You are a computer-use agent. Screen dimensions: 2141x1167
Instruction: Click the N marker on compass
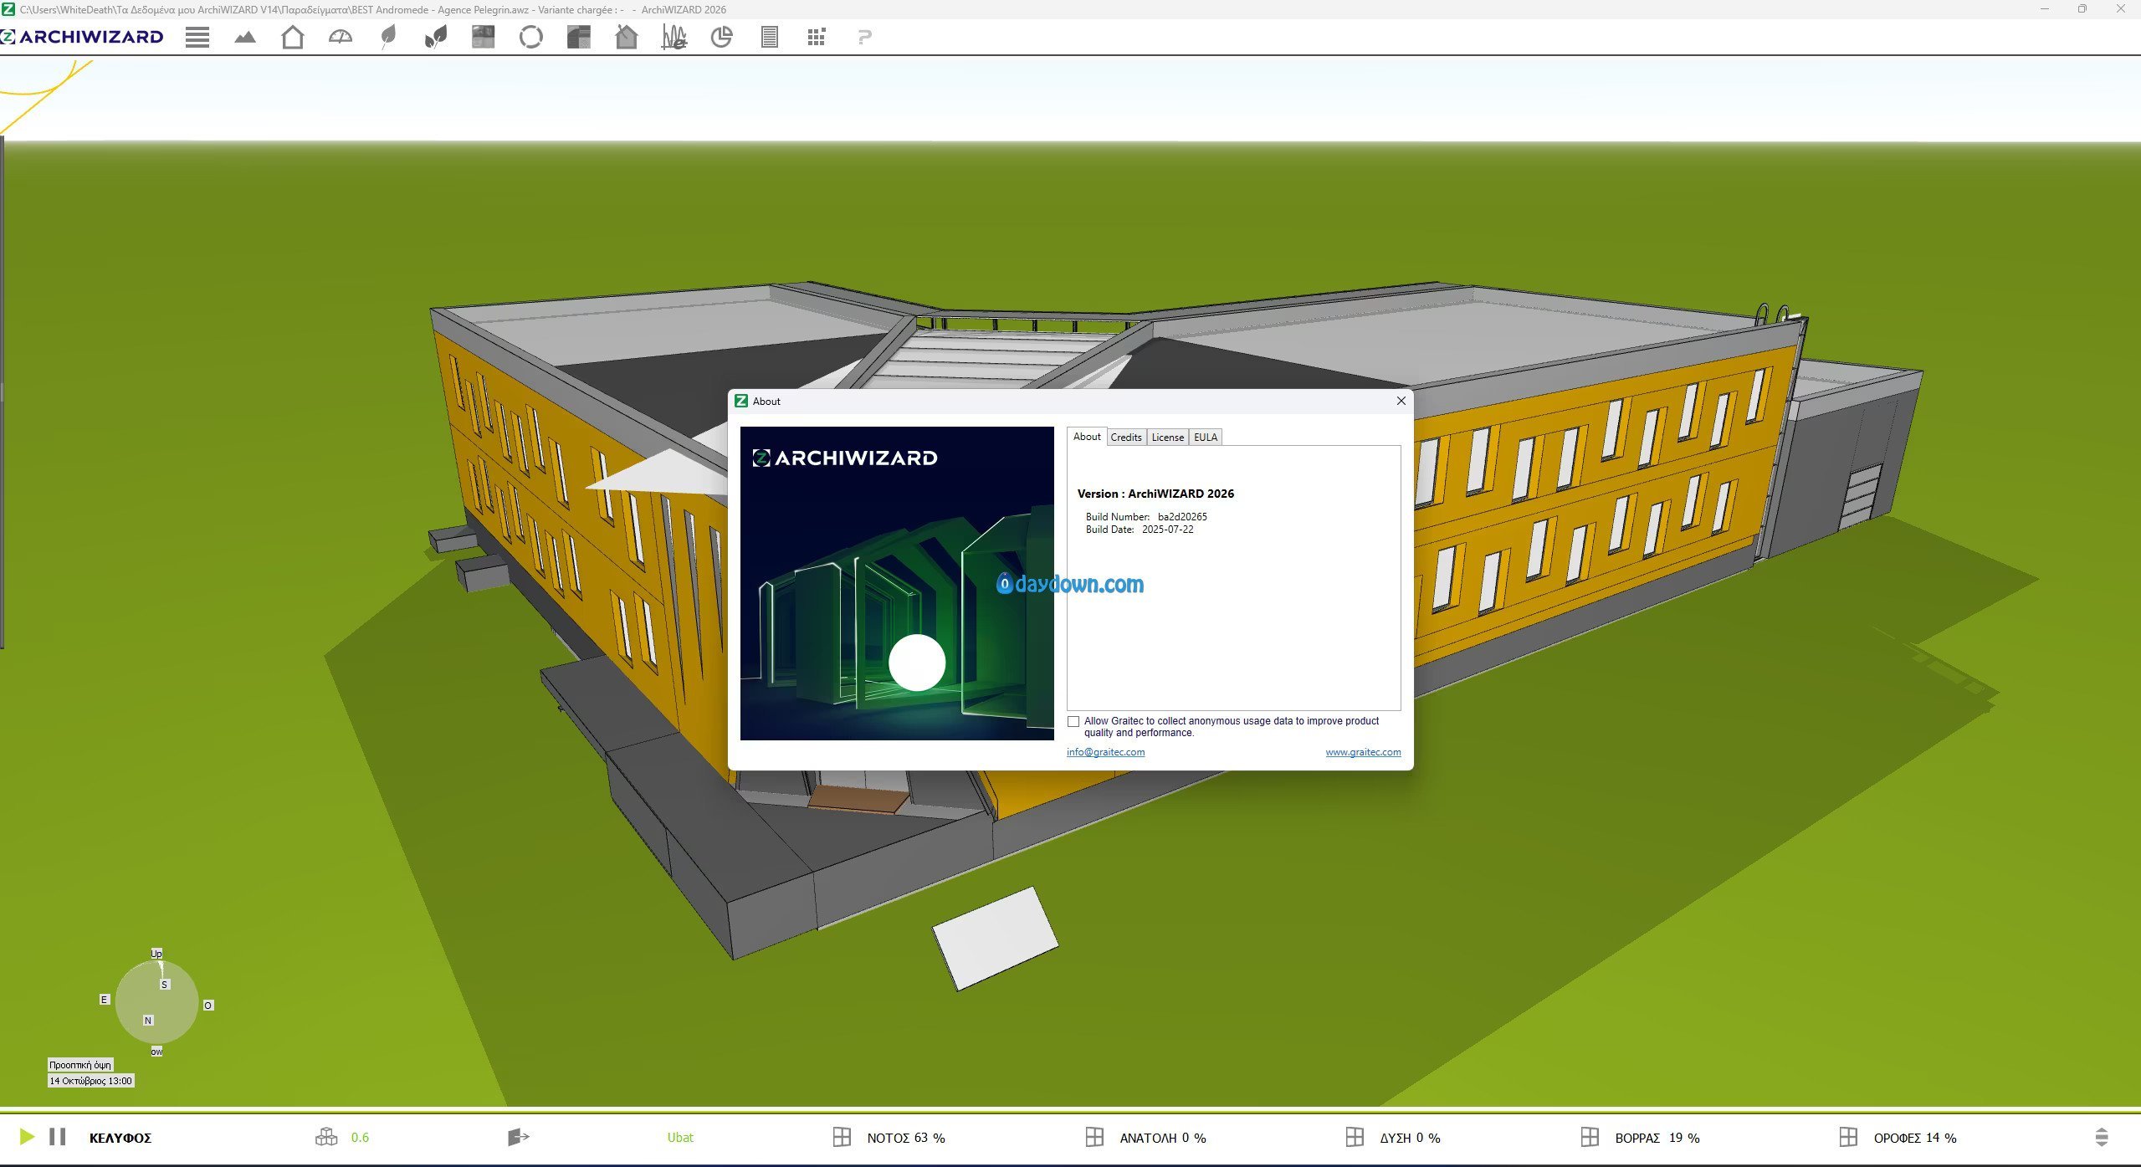[x=148, y=1021]
